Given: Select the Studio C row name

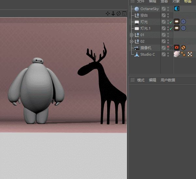Looking at the screenshot, I should click(148, 54).
